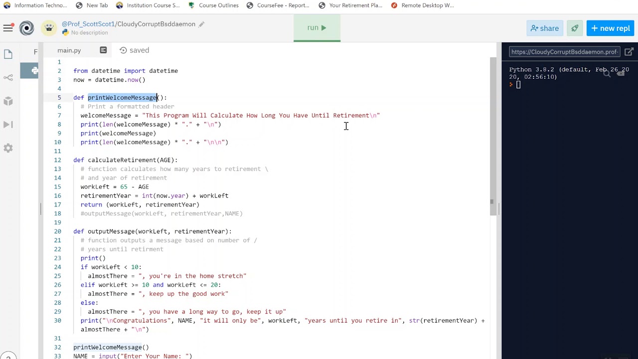Click the Replit spiral logo
Image resolution: width=638 pixels, height=359 pixels.
coord(26,28)
